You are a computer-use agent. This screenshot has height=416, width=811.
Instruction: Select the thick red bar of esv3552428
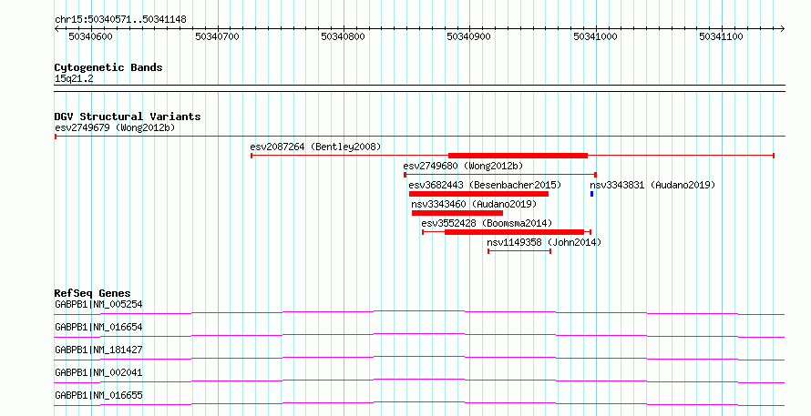(514, 232)
